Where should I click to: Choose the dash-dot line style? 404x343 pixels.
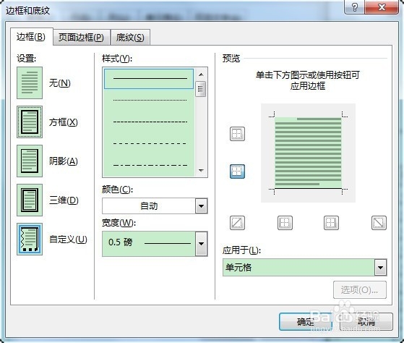(x=149, y=165)
